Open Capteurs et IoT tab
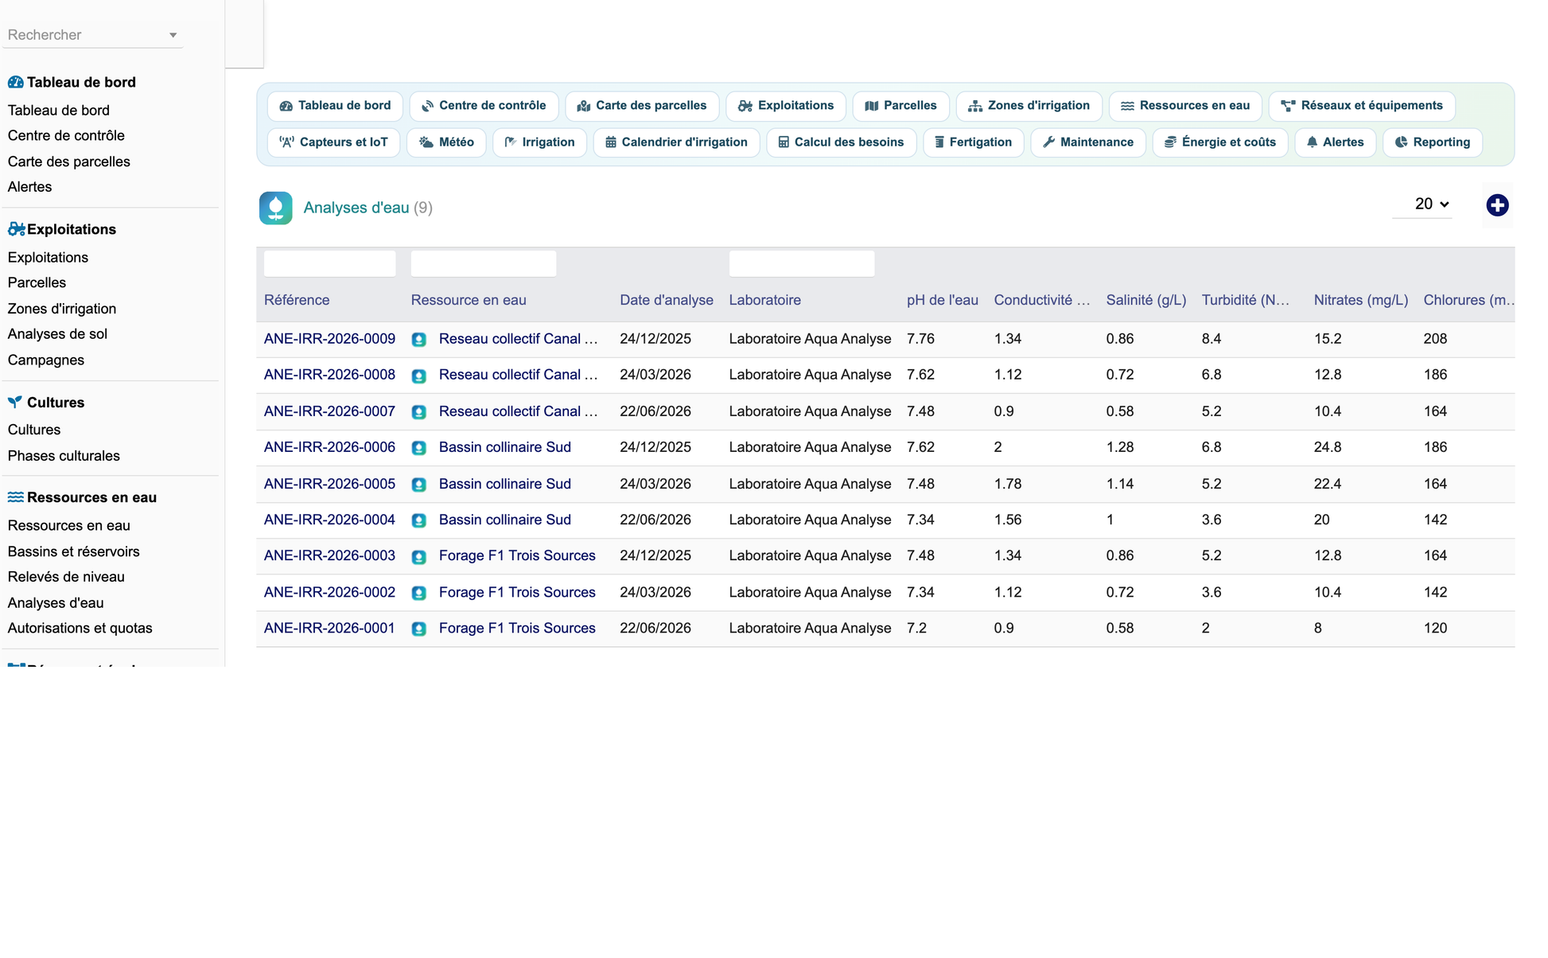Screen dimensions: 1548x958 (x=334, y=142)
